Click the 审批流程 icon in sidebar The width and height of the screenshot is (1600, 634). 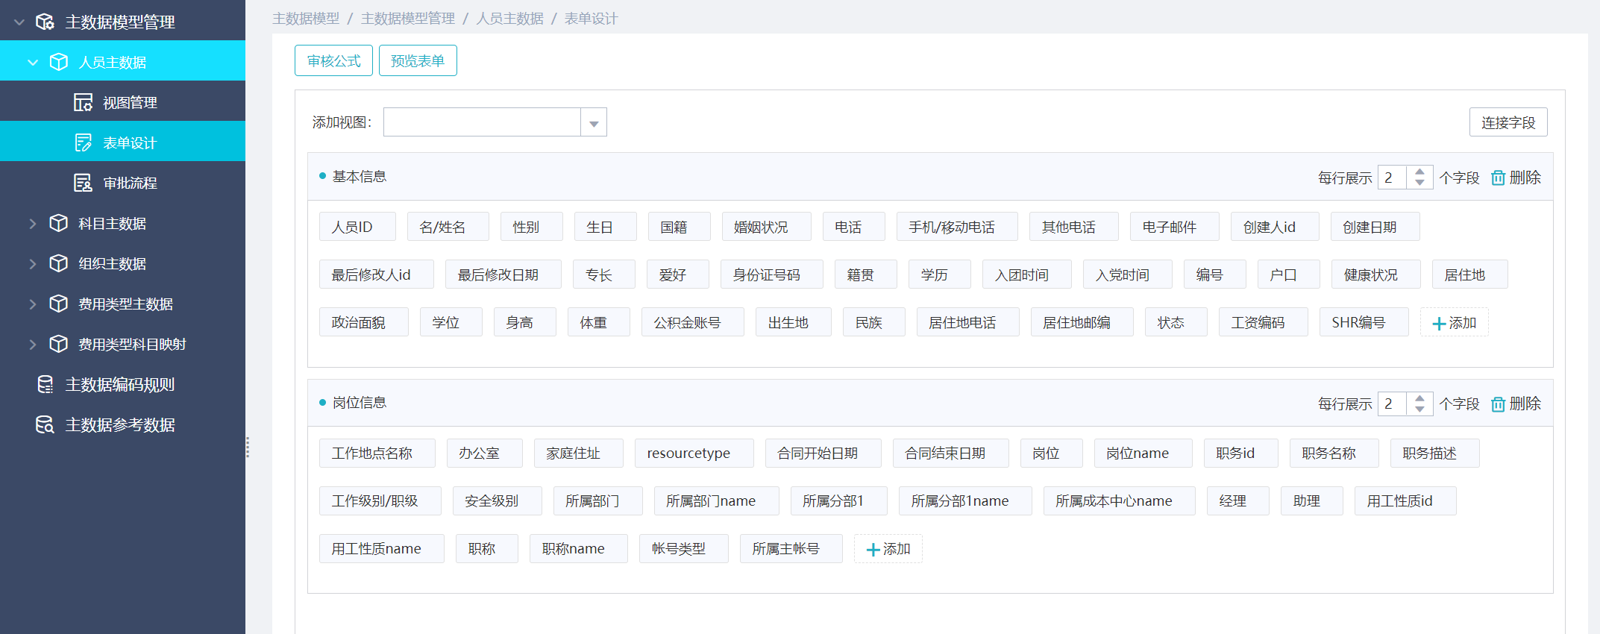[x=83, y=183]
